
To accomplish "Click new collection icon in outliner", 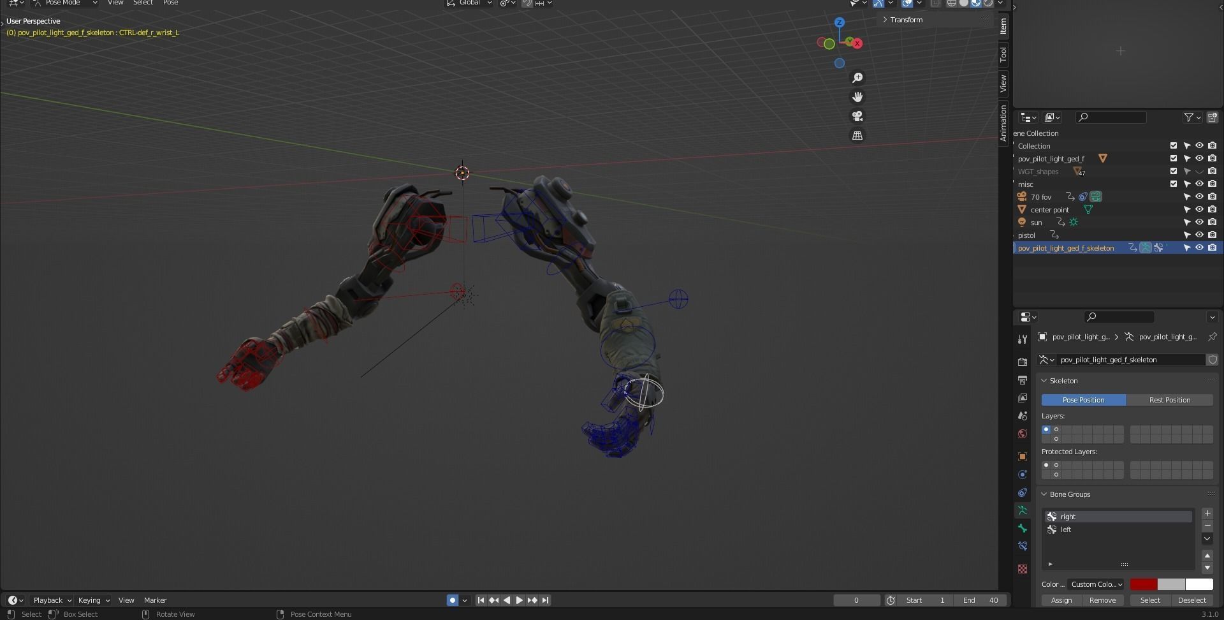I will [1213, 117].
